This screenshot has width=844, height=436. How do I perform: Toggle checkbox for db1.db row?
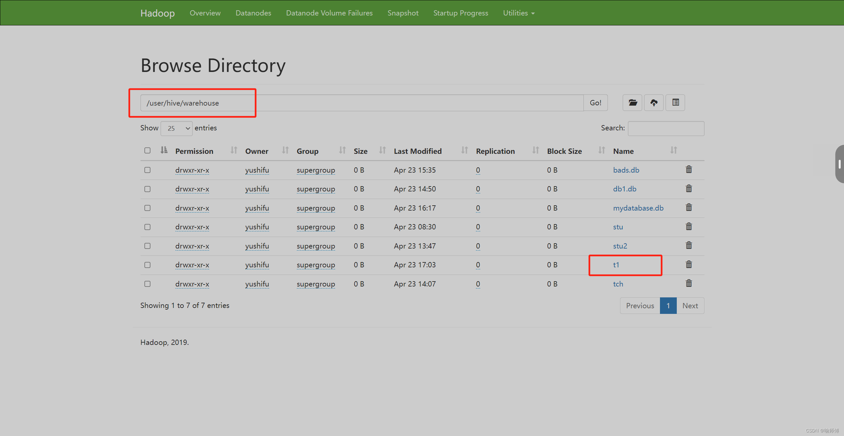point(147,189)
